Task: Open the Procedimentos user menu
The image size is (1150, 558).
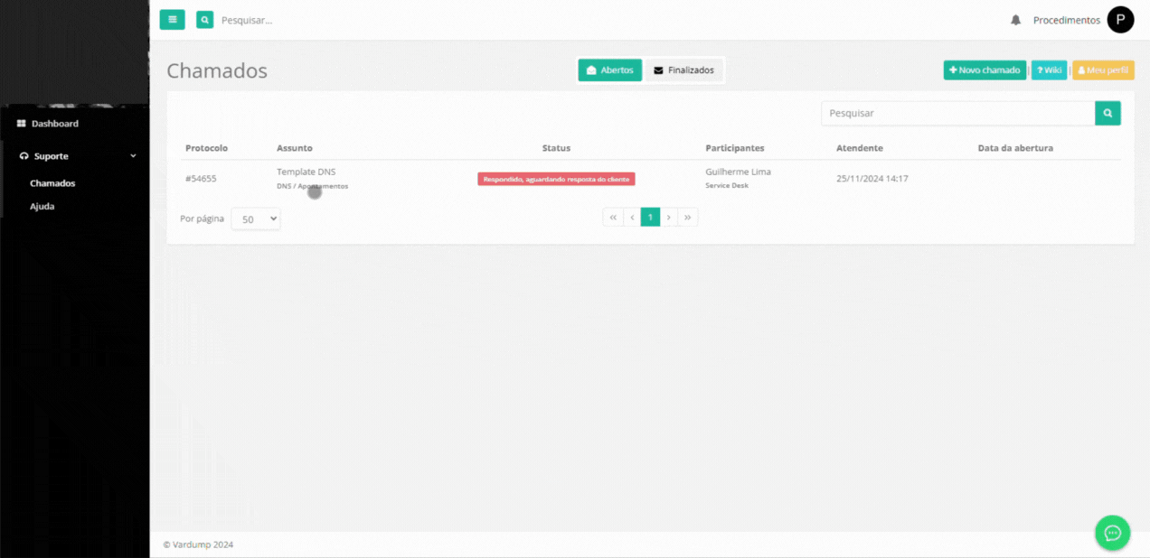Action: (1066, 20)
